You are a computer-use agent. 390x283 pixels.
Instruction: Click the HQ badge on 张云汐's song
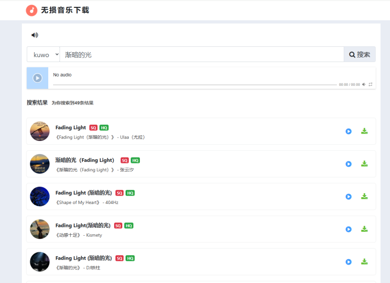click(x=135, y=160)
